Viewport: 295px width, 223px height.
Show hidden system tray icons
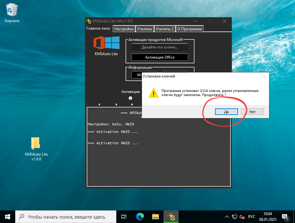point(227,217)
